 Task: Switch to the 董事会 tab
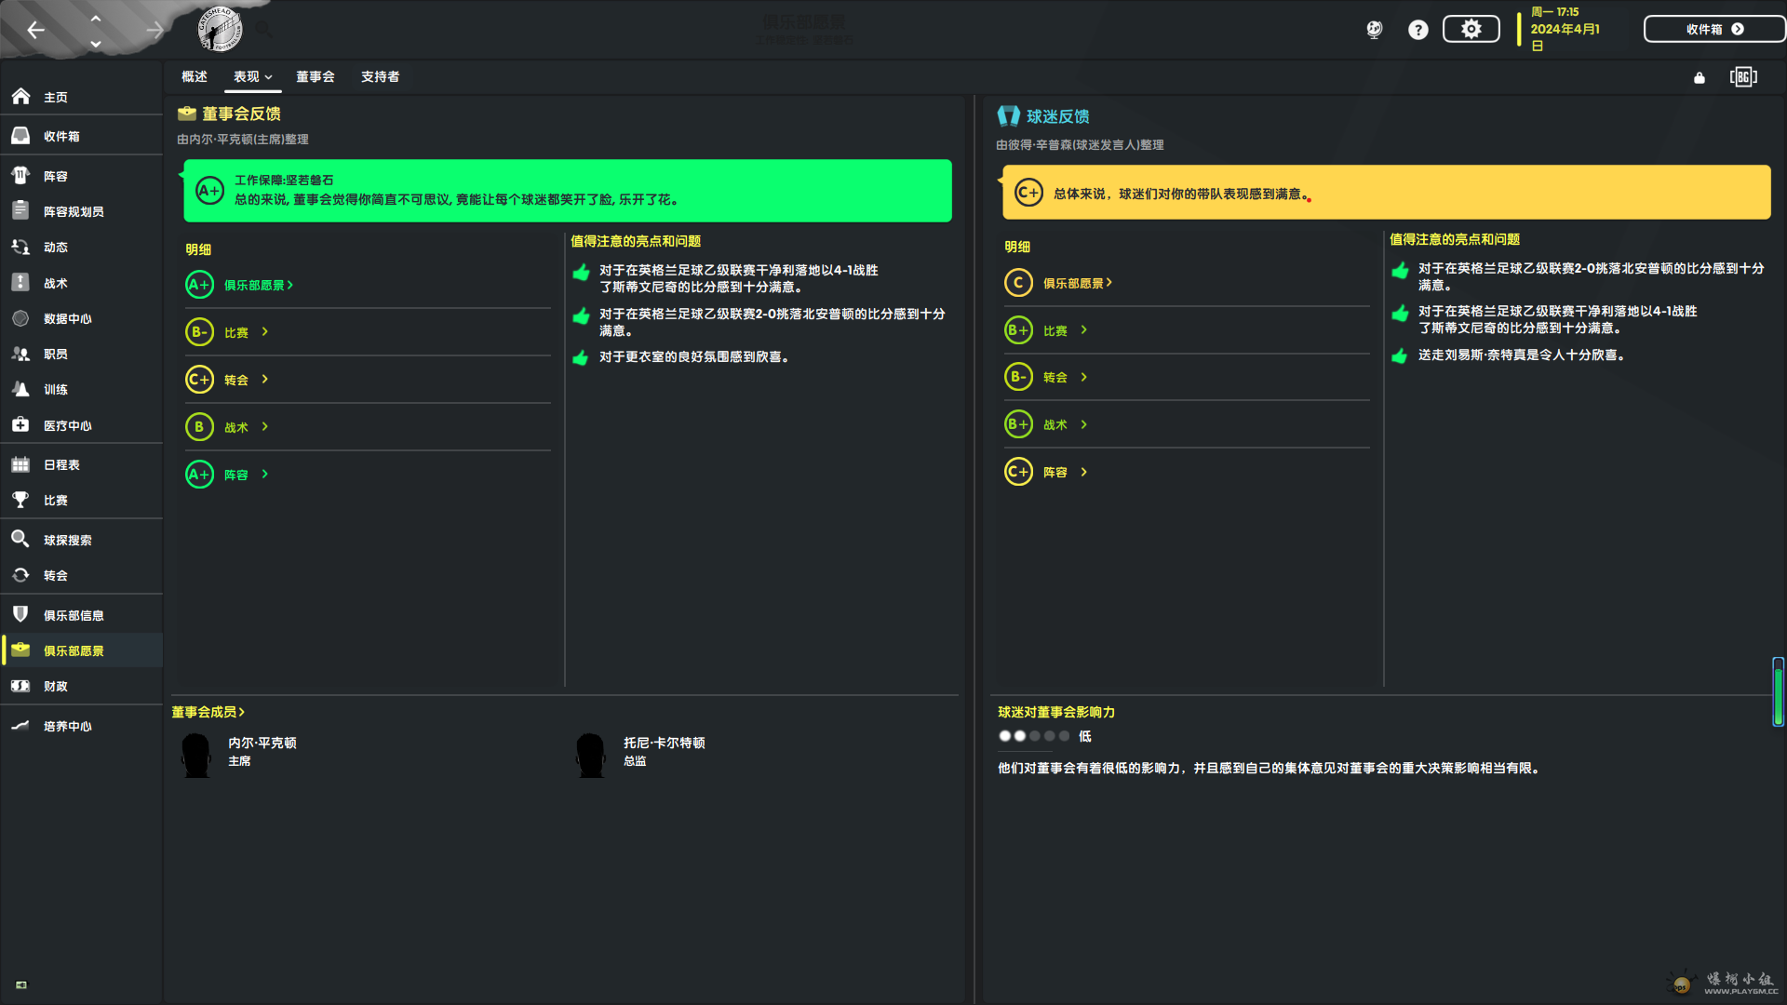[315, 76]
